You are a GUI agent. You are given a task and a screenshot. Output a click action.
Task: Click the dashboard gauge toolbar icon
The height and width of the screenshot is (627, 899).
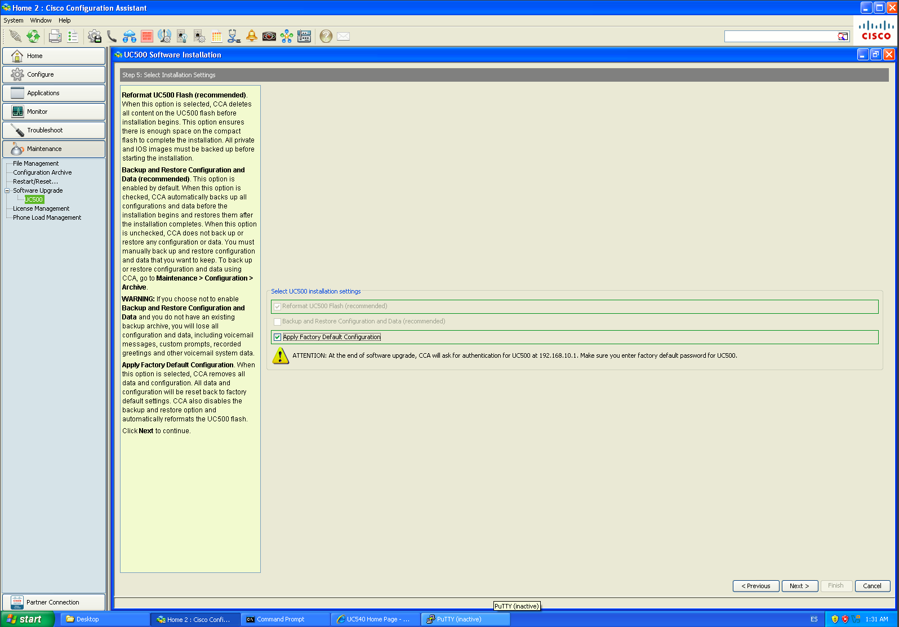pyautogui.click(x=269, y=36)
